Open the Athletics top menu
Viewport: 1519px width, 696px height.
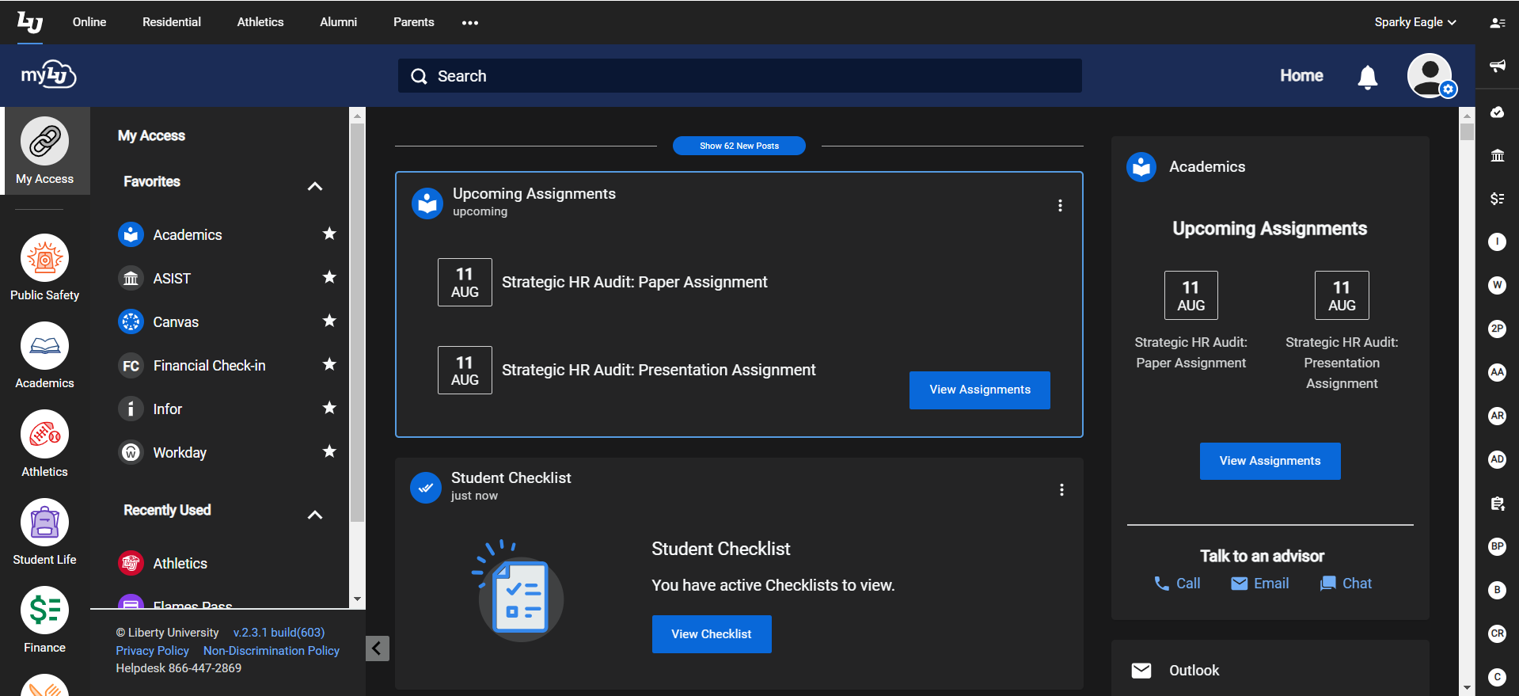click(260, 22)
